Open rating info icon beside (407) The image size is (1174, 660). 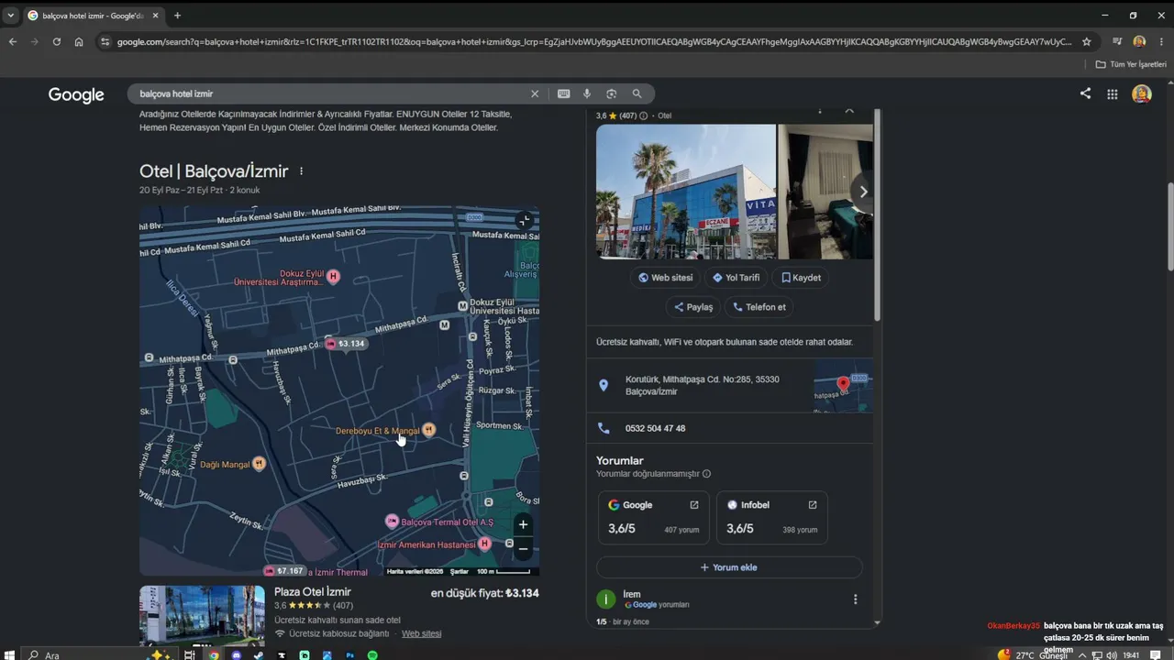[x=643, y=116]
